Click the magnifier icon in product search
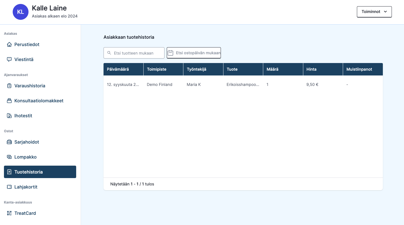 click(x=109, y=53)
